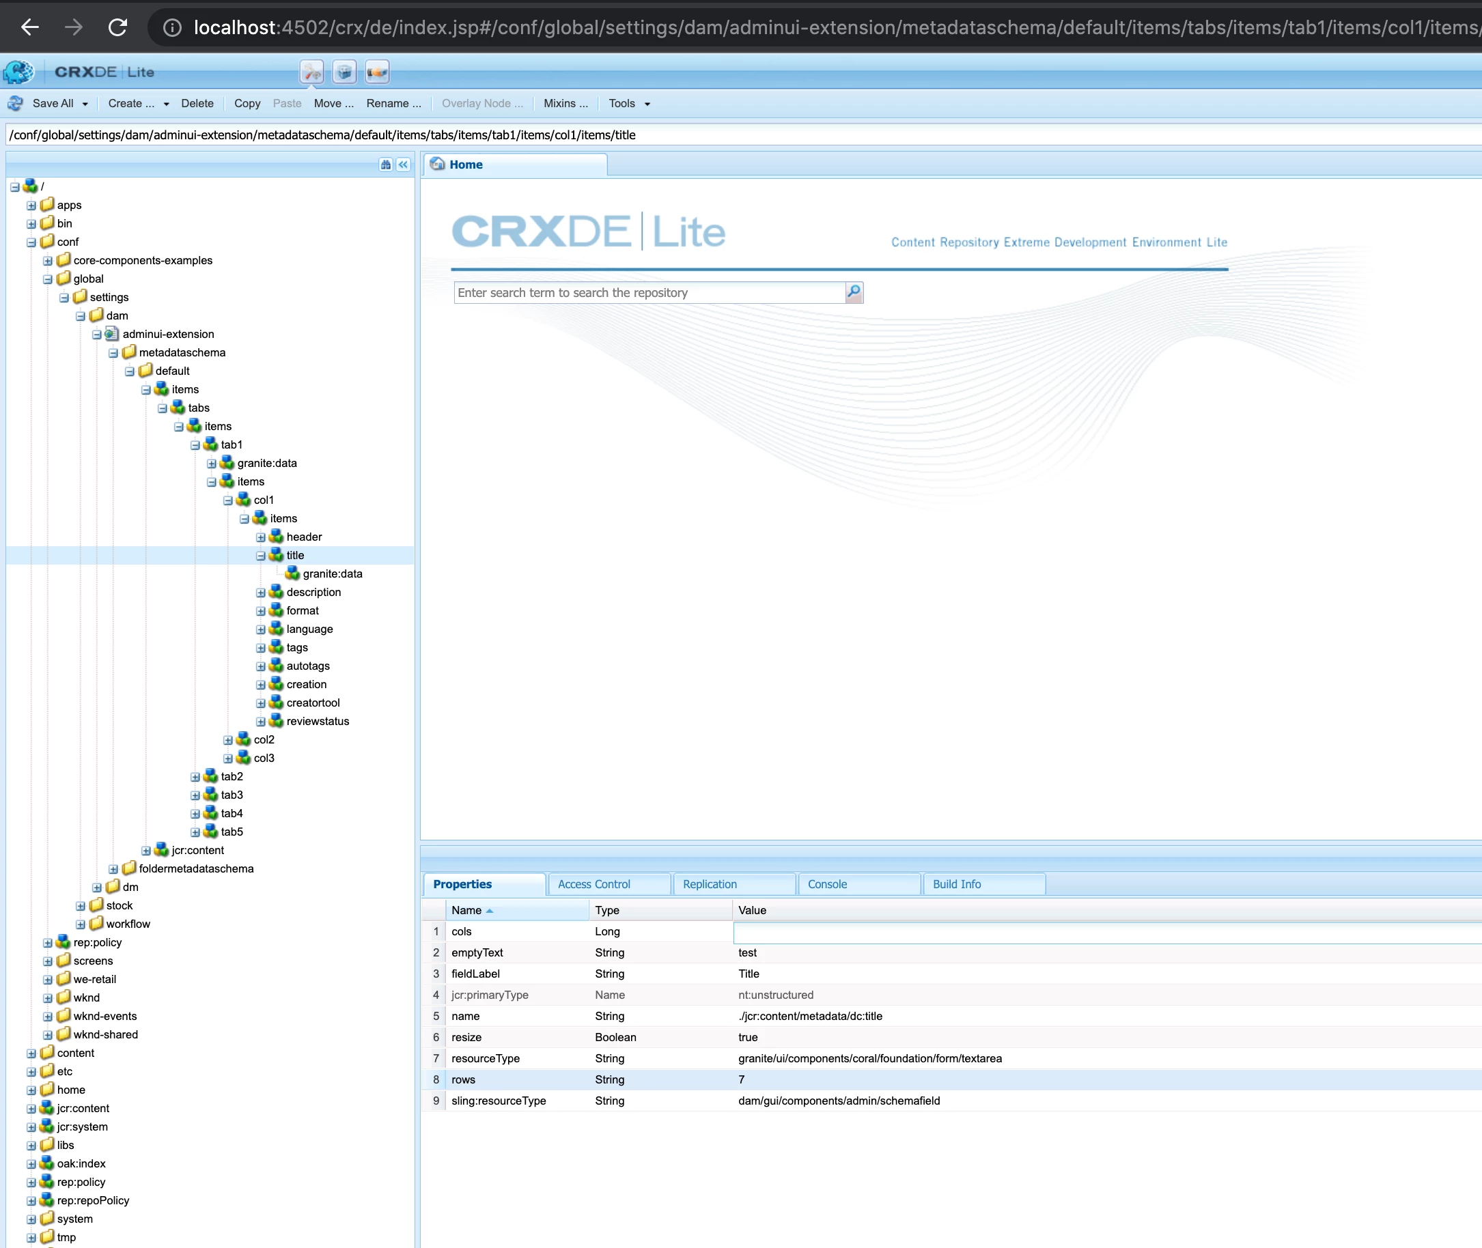
Task: Open the CRXDE Lite tools icon with wrench
Action: click(x=311, y=72)
